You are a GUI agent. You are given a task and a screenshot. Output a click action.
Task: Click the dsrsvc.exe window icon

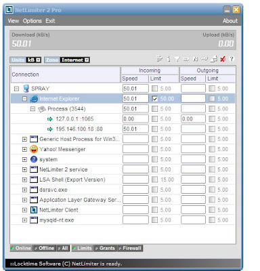[34, 190]
